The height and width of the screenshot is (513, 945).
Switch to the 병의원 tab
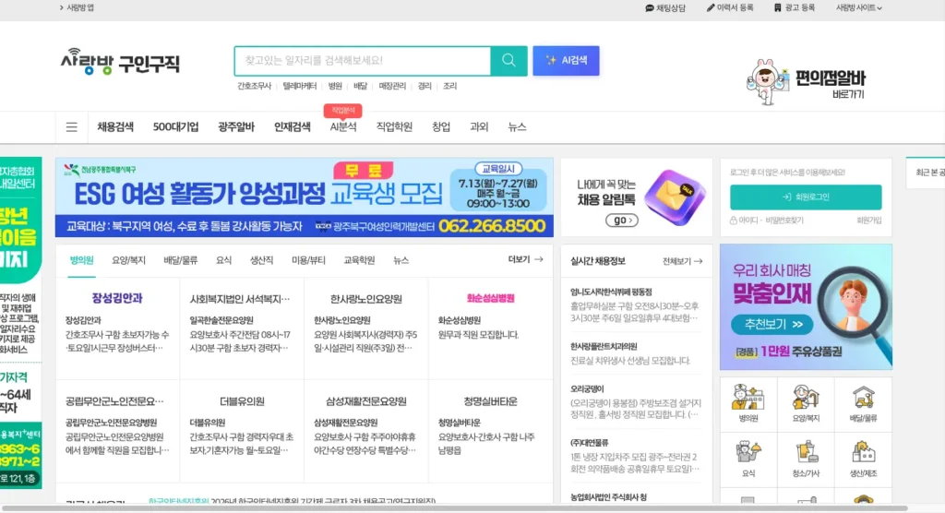[81, 260]
